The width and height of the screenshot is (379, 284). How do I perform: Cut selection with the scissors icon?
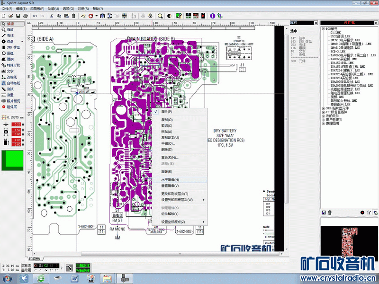coord(52,16)
